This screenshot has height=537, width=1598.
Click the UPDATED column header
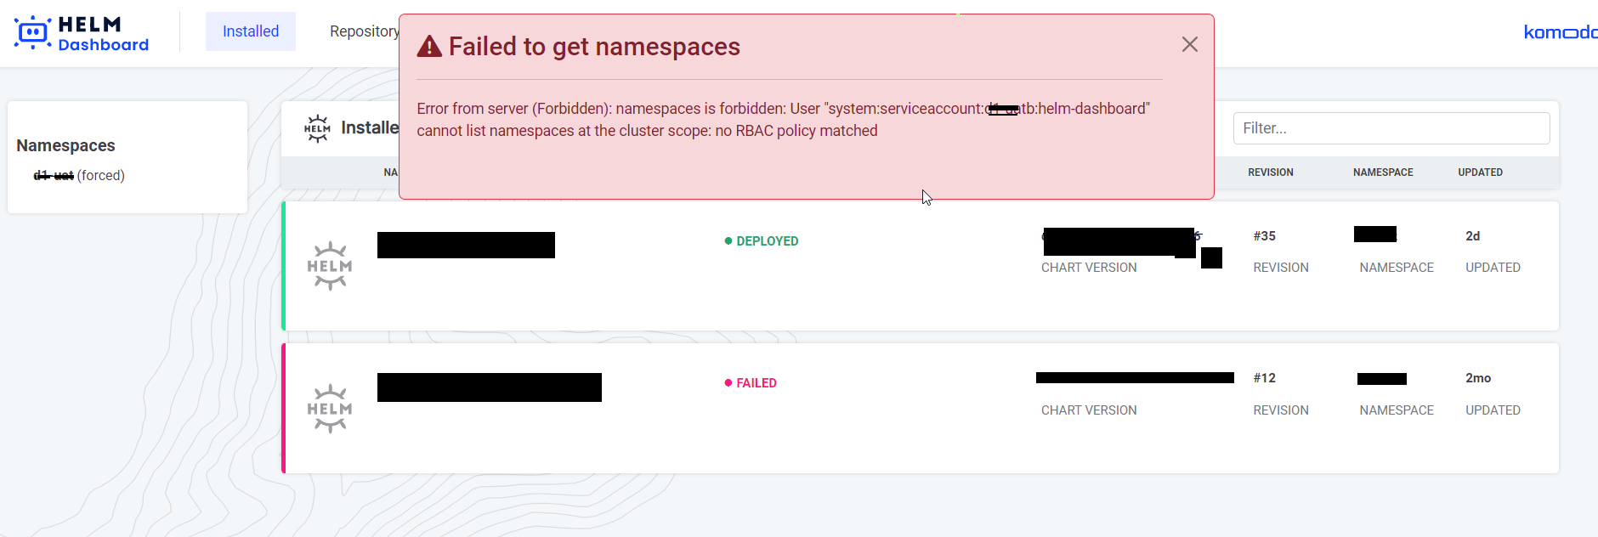click(1480, 172)
